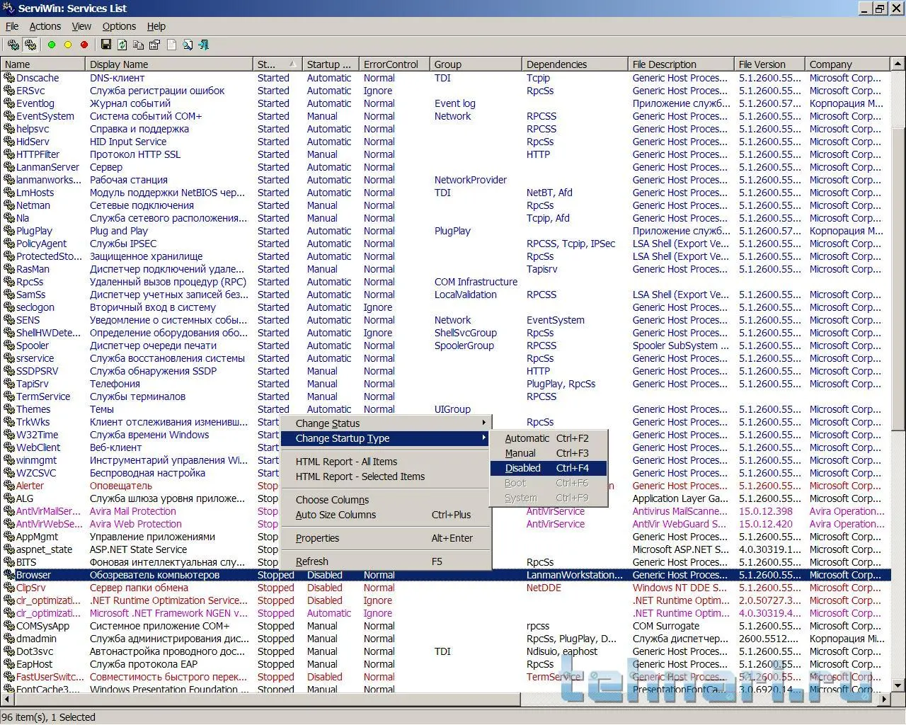Open Properties via the toolbar icon
906x725 pixels.
coord(155,45)
